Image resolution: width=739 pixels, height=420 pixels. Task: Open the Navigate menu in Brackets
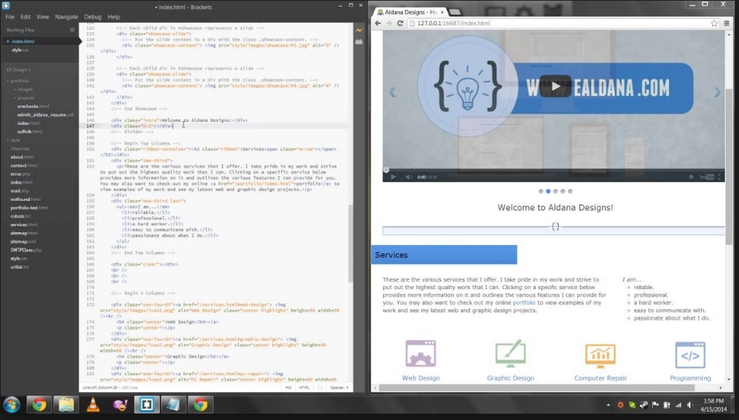67,17
